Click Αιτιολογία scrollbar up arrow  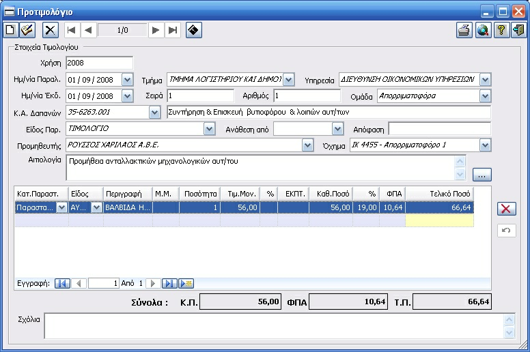click(x=460, y=162)
